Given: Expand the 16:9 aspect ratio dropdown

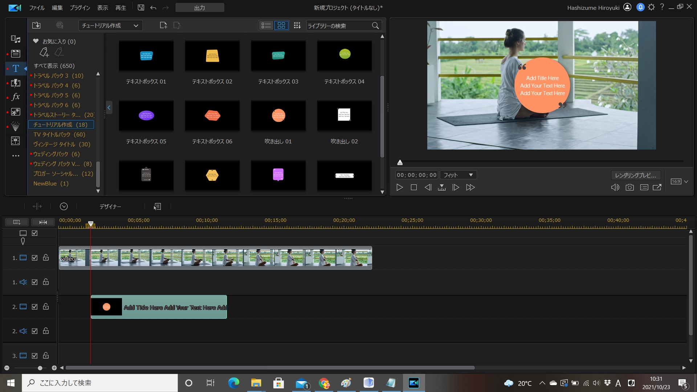Looking at the screenshot, I should coord(686,181).
